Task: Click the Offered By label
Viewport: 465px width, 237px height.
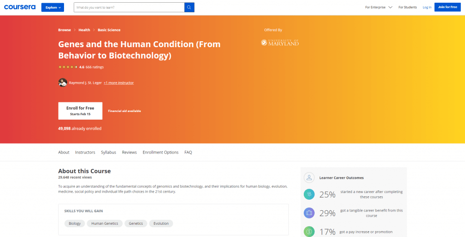Action: (273, 30)
